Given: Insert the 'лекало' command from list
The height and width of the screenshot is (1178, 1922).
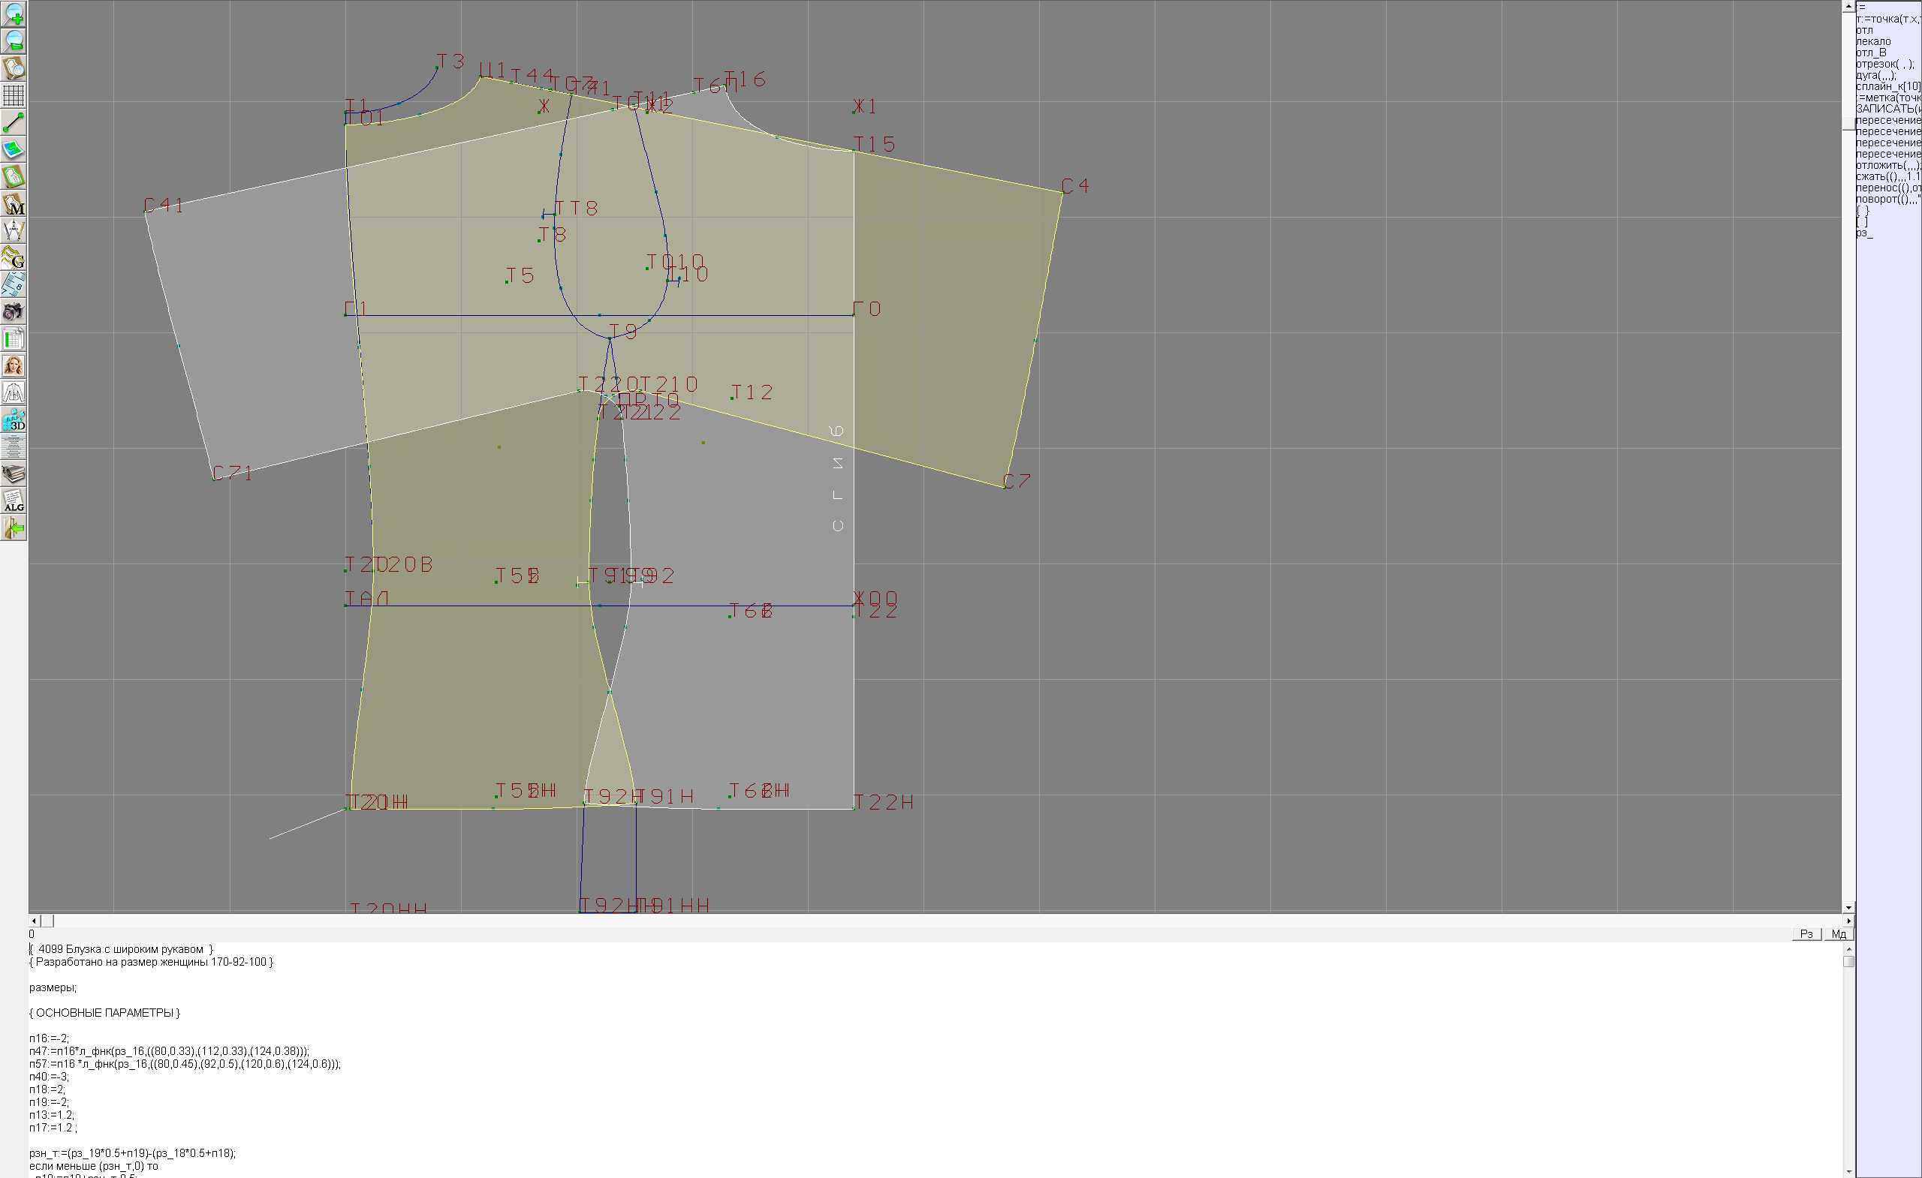Looking at the screenshot, I should click(x=1873, y=41).
